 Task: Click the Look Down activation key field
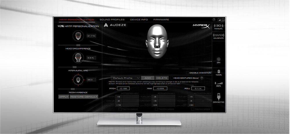point(130,97)
